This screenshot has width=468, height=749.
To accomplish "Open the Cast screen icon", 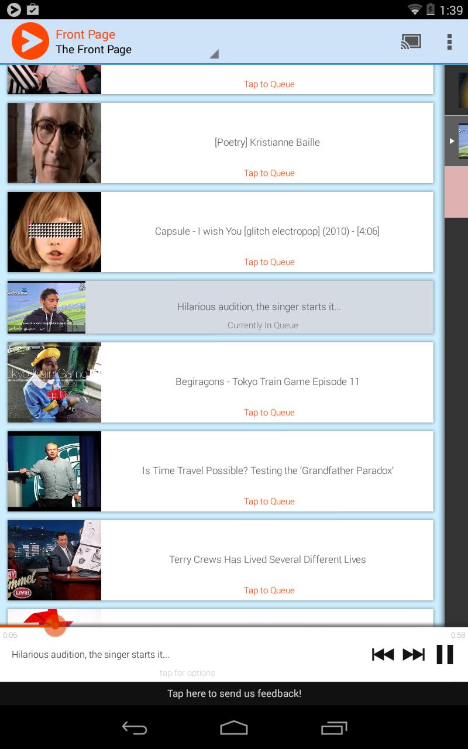I will [411, 42].
